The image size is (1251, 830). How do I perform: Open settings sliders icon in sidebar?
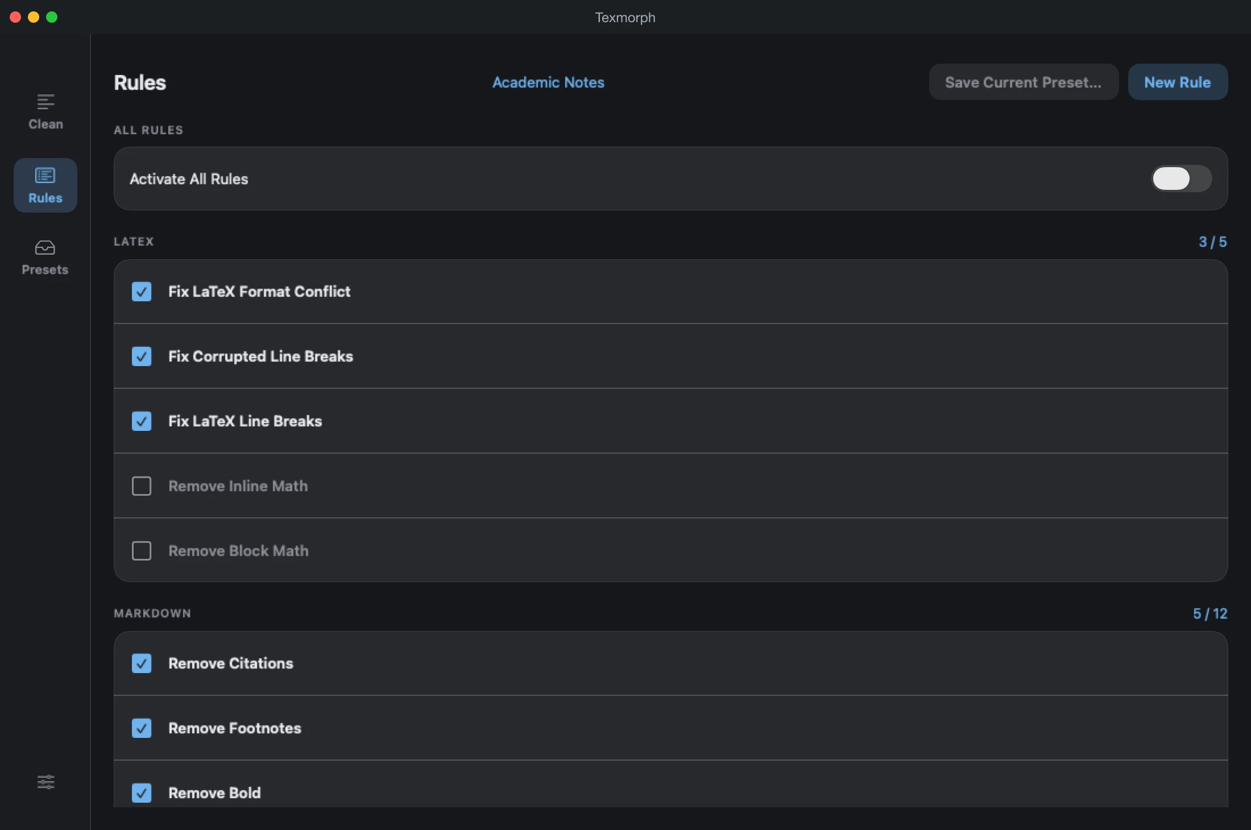(x=45, y=782)
